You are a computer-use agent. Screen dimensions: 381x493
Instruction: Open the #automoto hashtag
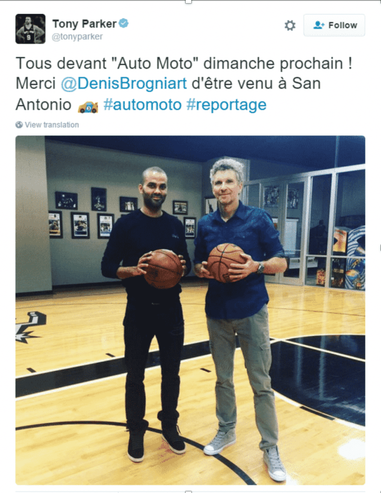[142, 105]
